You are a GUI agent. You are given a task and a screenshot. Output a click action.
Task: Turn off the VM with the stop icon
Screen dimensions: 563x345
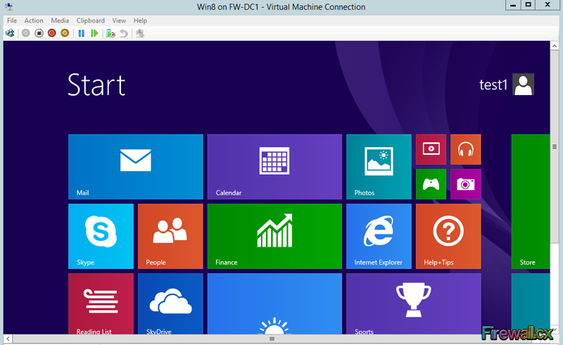coord(39,33)
